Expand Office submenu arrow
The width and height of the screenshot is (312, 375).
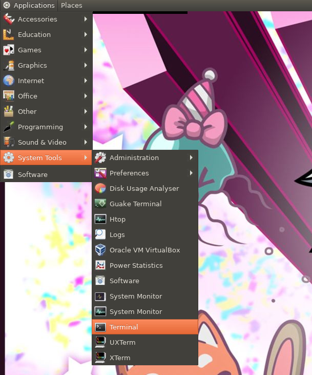pyautogui.click(x=86, y=96)
